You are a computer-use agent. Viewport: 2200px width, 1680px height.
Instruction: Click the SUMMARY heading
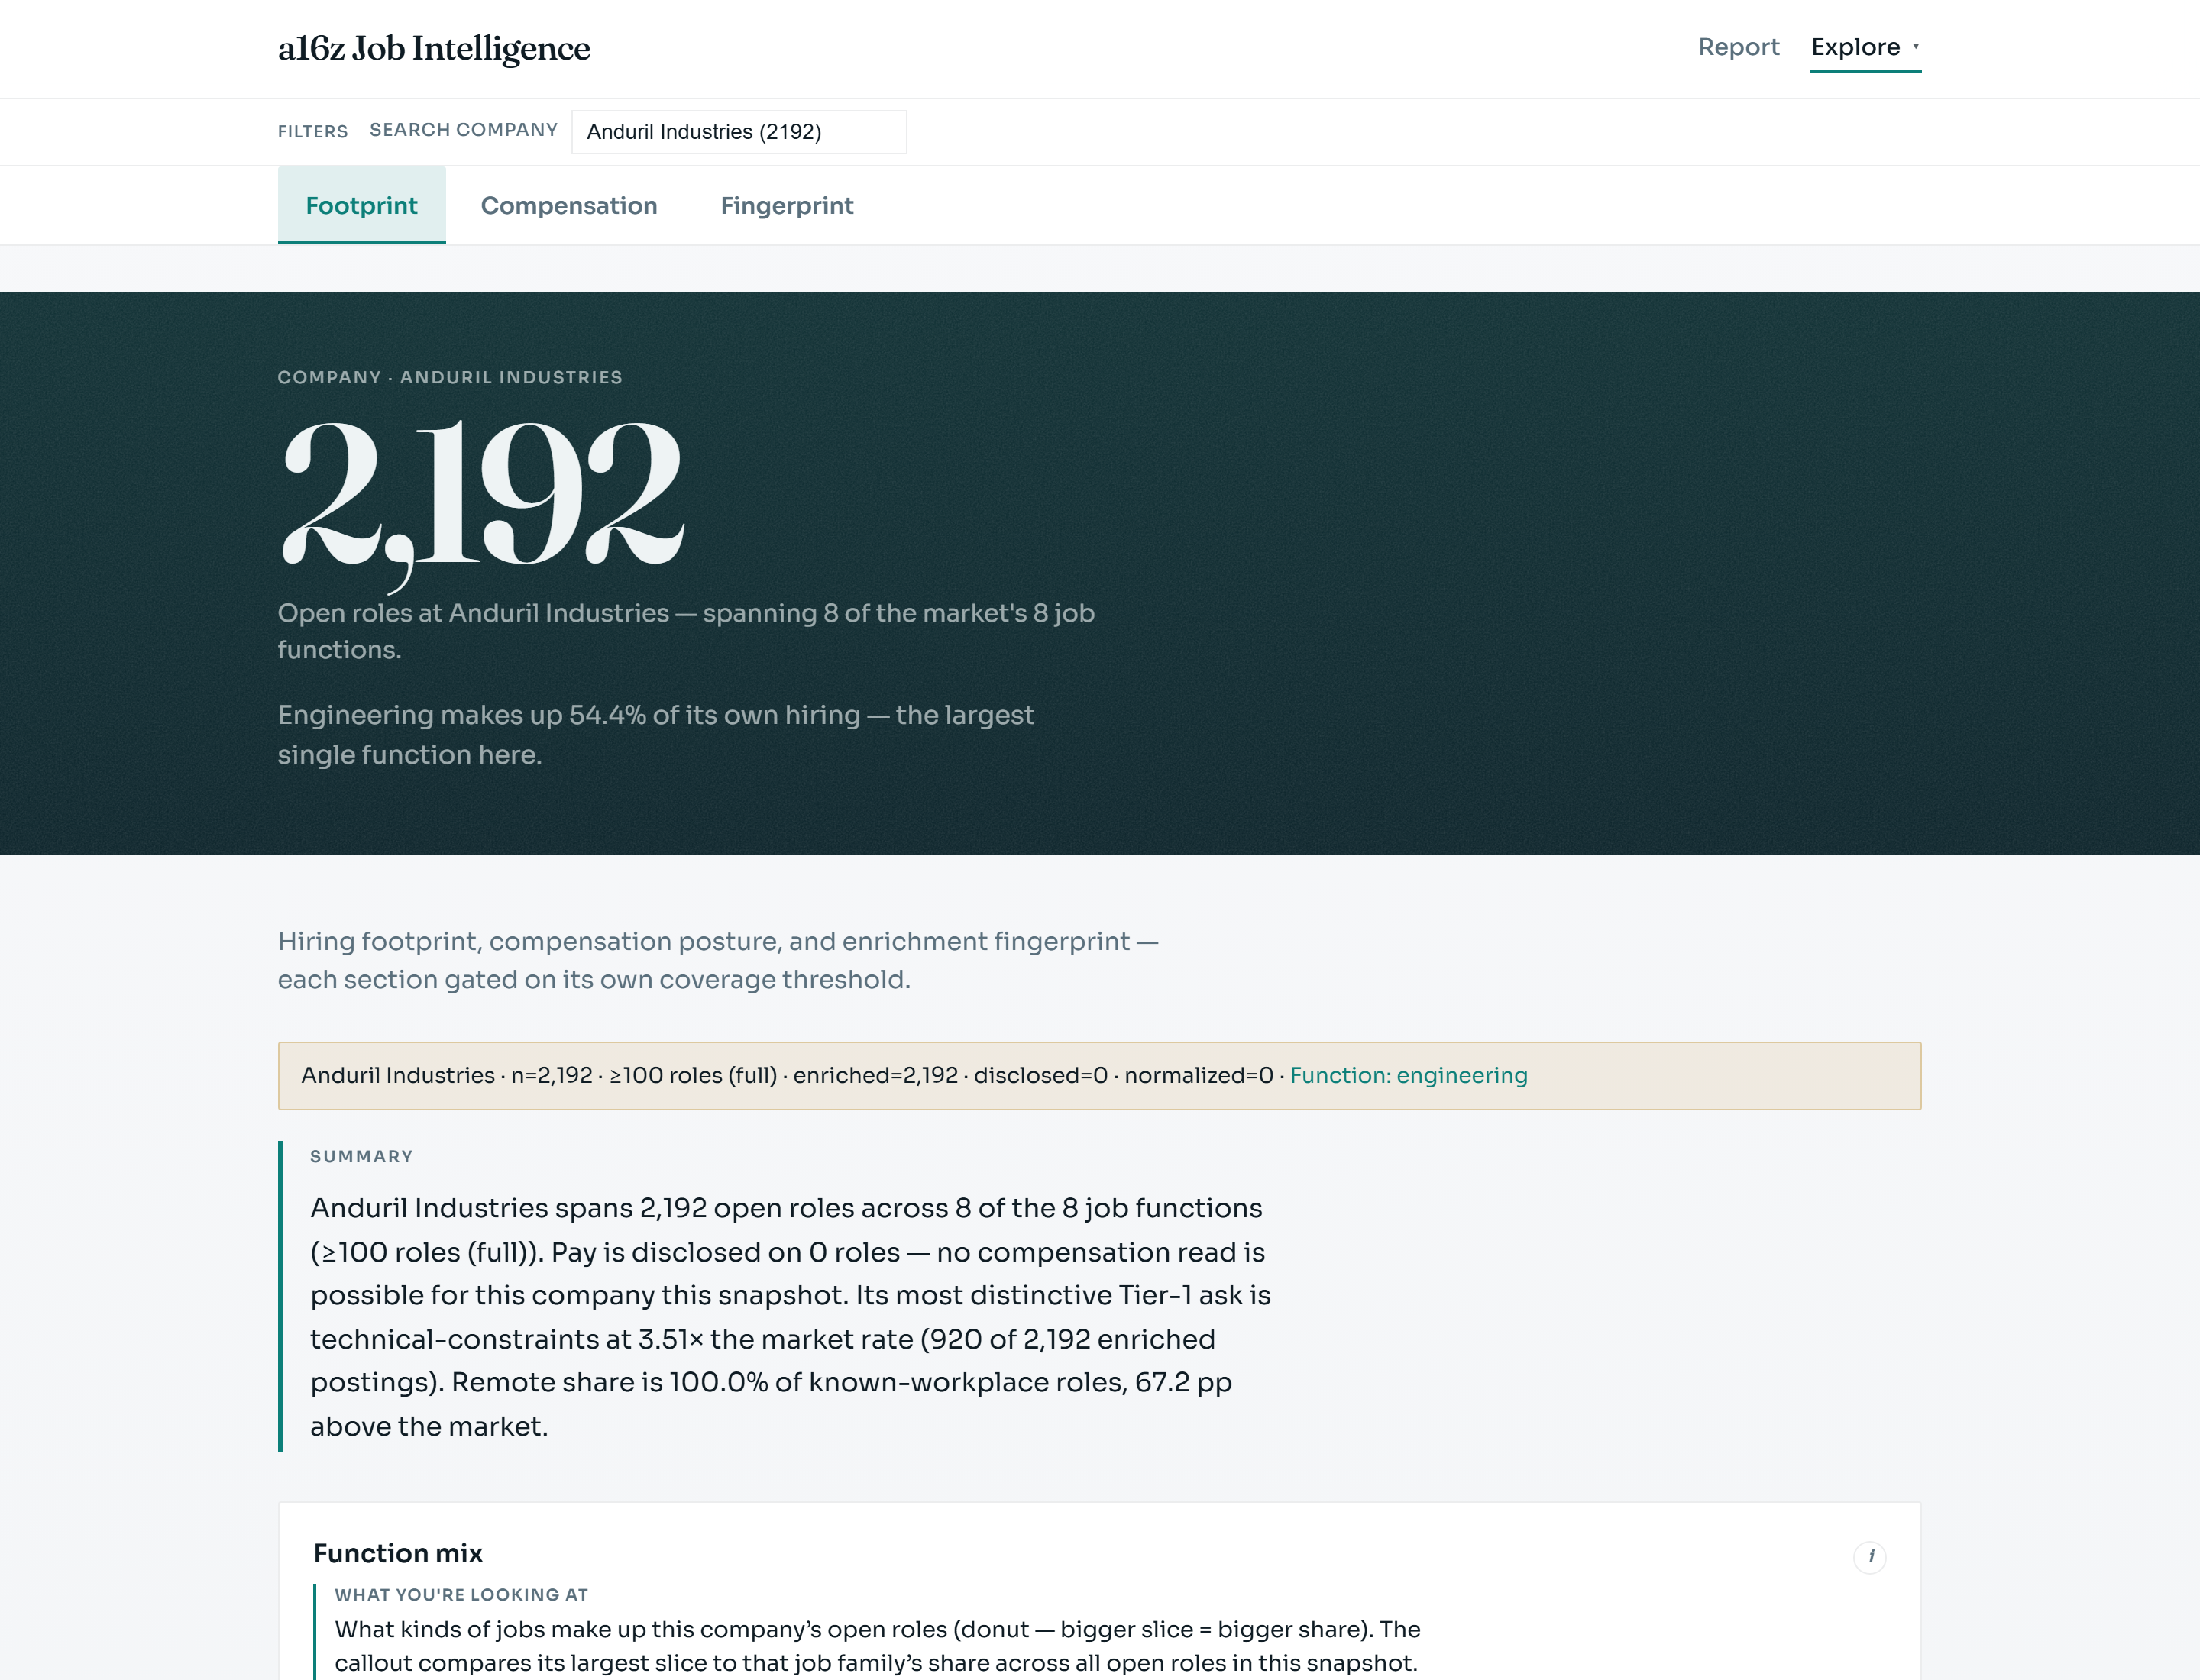click(361, 1156)
